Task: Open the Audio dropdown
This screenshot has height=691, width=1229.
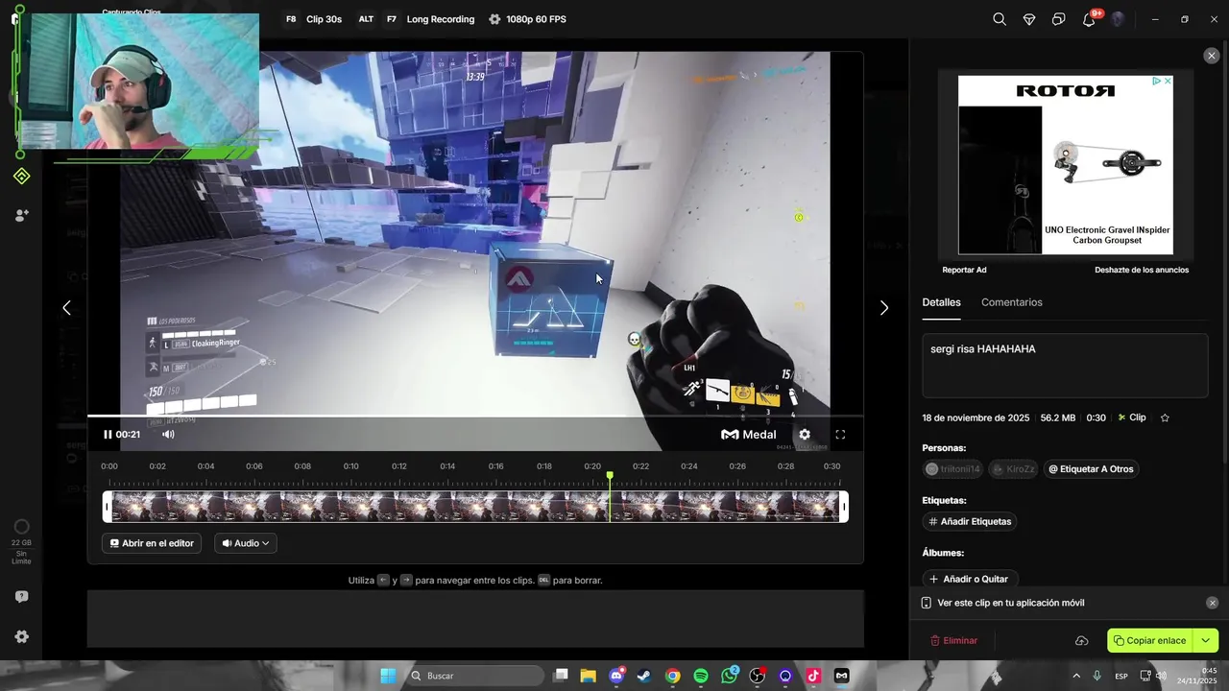Action: pyautogui.click(x=246, y=543)
